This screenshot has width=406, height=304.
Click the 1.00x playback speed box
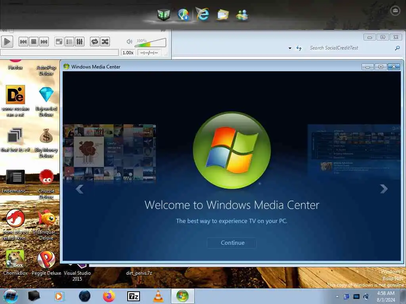point(128,53)
